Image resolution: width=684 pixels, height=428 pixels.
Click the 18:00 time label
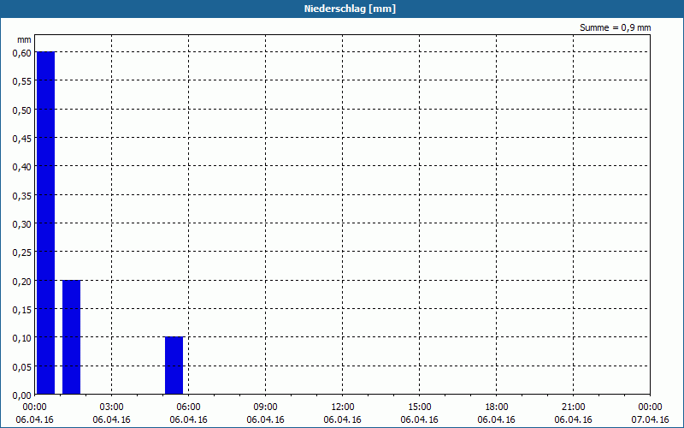(x=497, y=407)
